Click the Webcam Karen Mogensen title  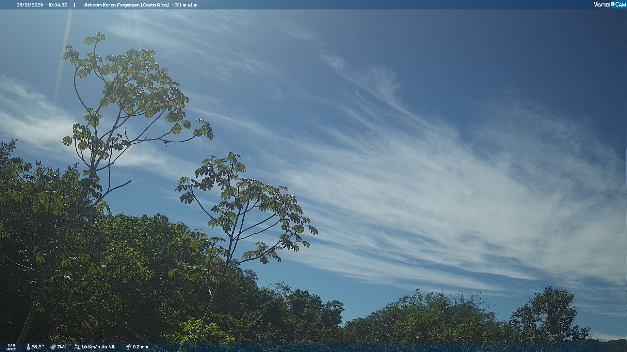click(111, 5)
